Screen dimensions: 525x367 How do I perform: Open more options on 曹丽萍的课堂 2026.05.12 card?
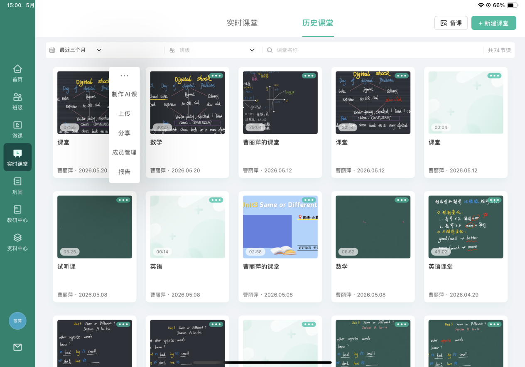[x=309, y=76]
